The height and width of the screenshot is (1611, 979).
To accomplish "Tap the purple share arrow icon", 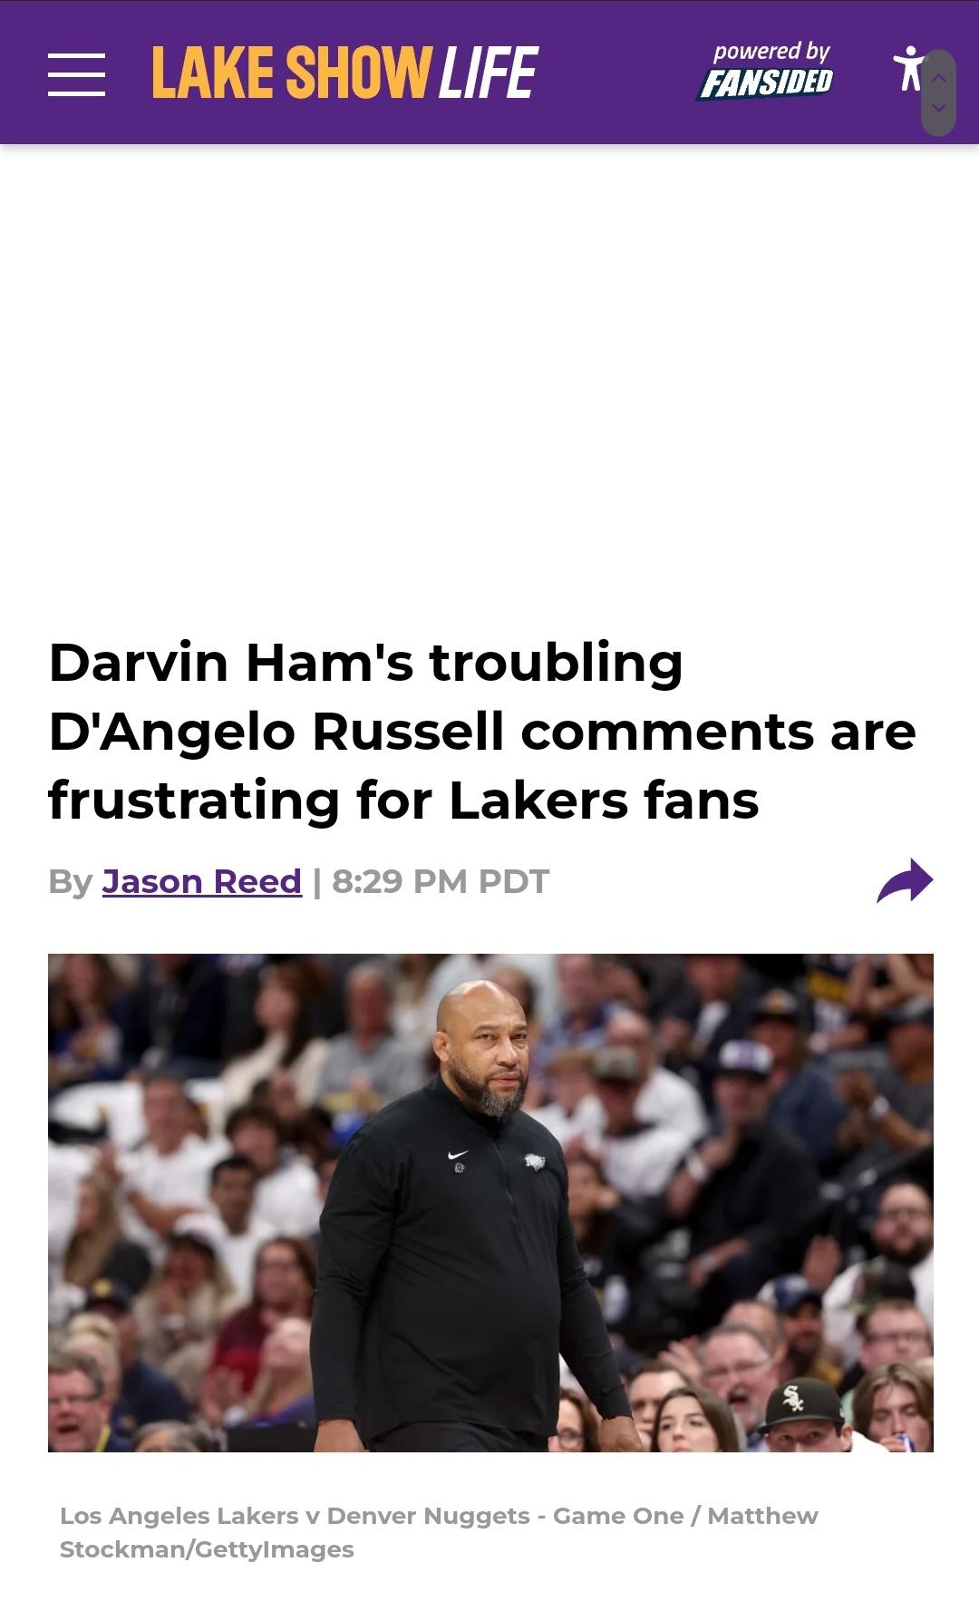I will tap(905, 880).
